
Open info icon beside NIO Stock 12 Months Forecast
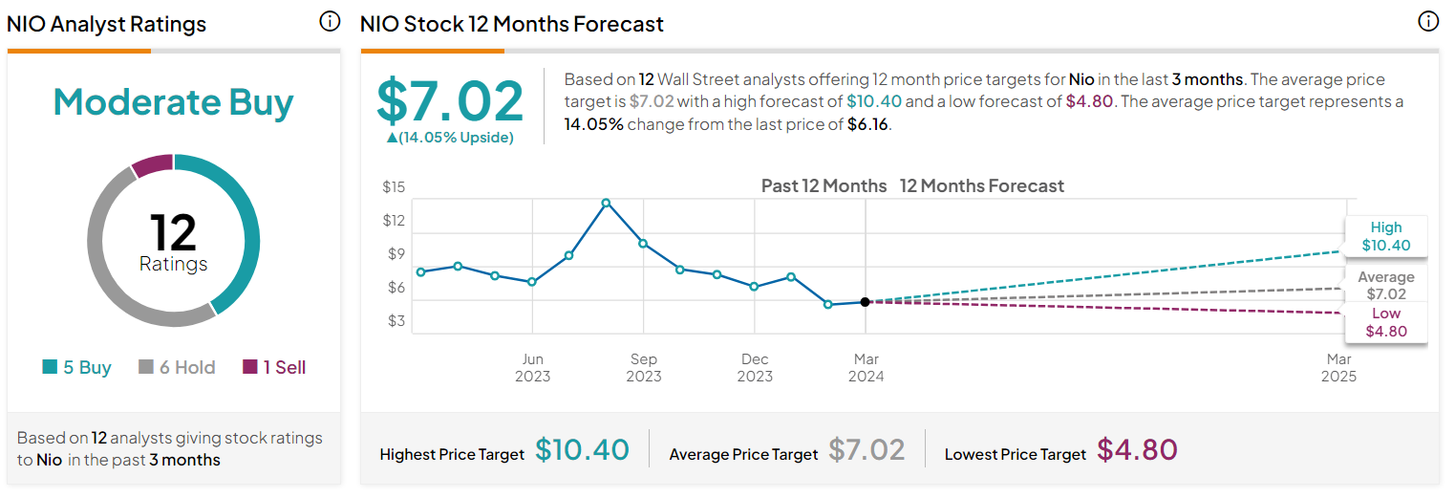coord(1428,21)
